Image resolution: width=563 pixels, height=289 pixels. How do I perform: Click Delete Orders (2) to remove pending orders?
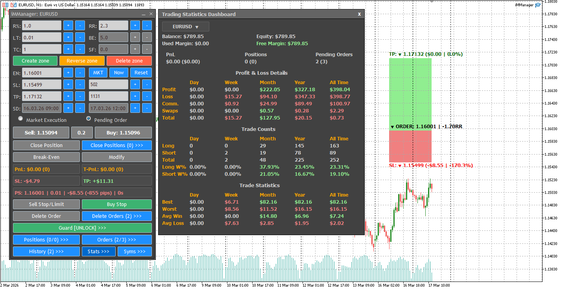[116, 216]
